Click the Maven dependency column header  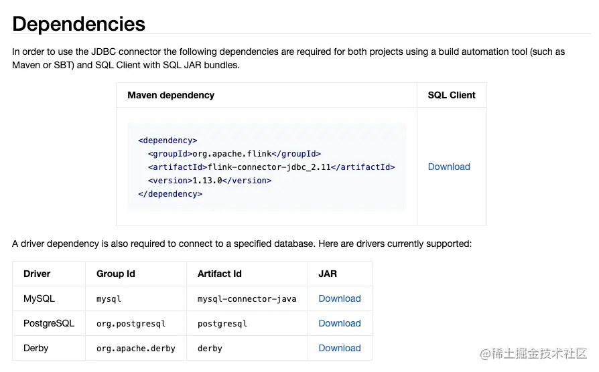171,95
